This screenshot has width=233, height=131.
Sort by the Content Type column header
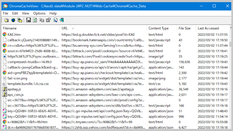pos(162,28)
